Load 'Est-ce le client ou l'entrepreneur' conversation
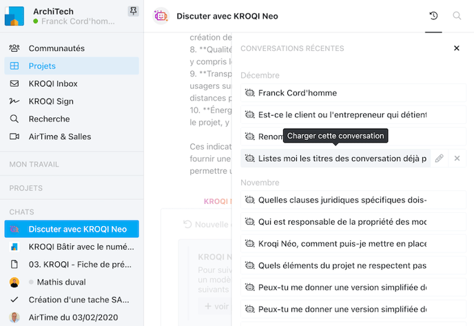Screen dimensions: 474x326 353,114
